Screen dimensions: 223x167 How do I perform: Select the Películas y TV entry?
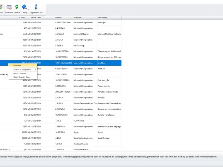pos(103,80)
